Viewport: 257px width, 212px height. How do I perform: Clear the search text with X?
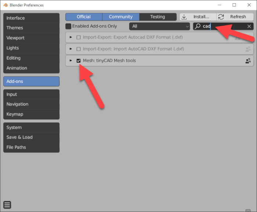pos(249,26)
